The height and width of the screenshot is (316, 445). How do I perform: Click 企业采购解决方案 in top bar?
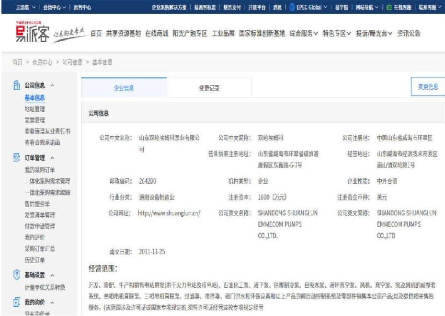(x=169, y=7)
